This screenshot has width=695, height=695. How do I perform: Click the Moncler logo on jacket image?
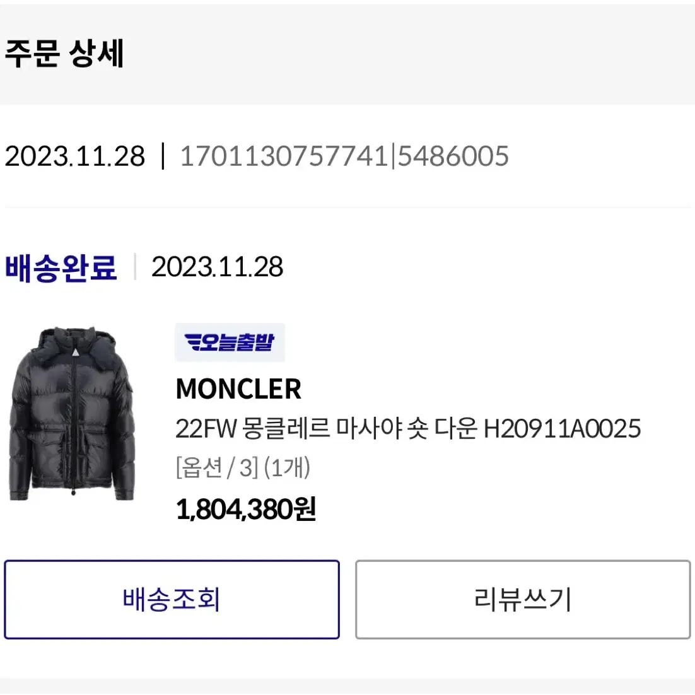pos(76,353)
